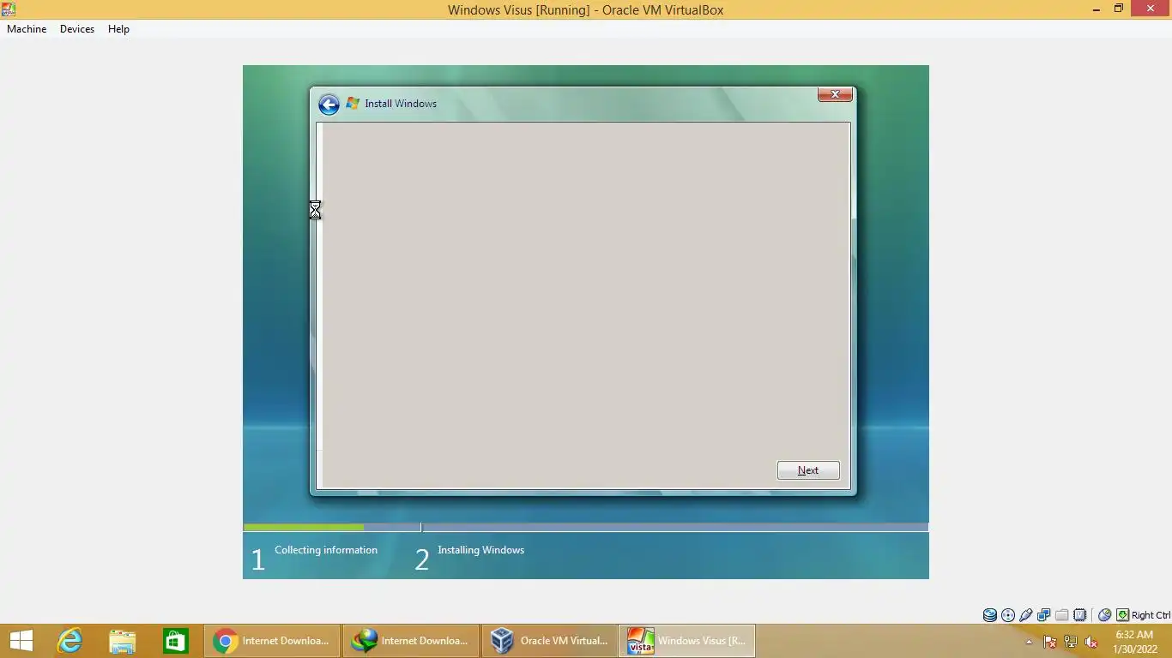Click the back arrow in Install Windows

coord(329,105)
